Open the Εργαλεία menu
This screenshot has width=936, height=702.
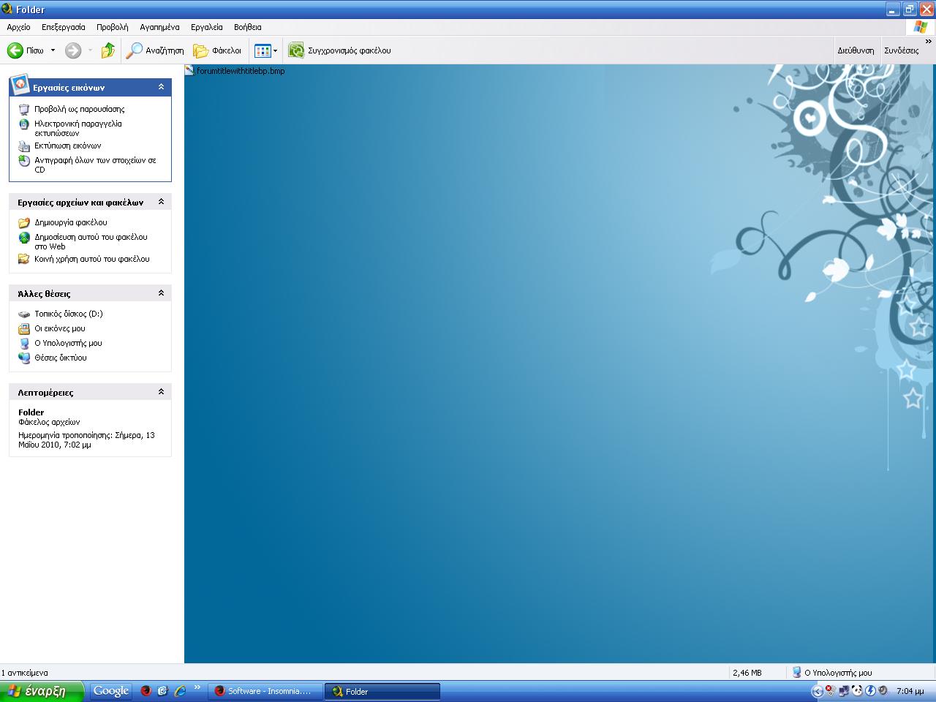coord(207,27)
